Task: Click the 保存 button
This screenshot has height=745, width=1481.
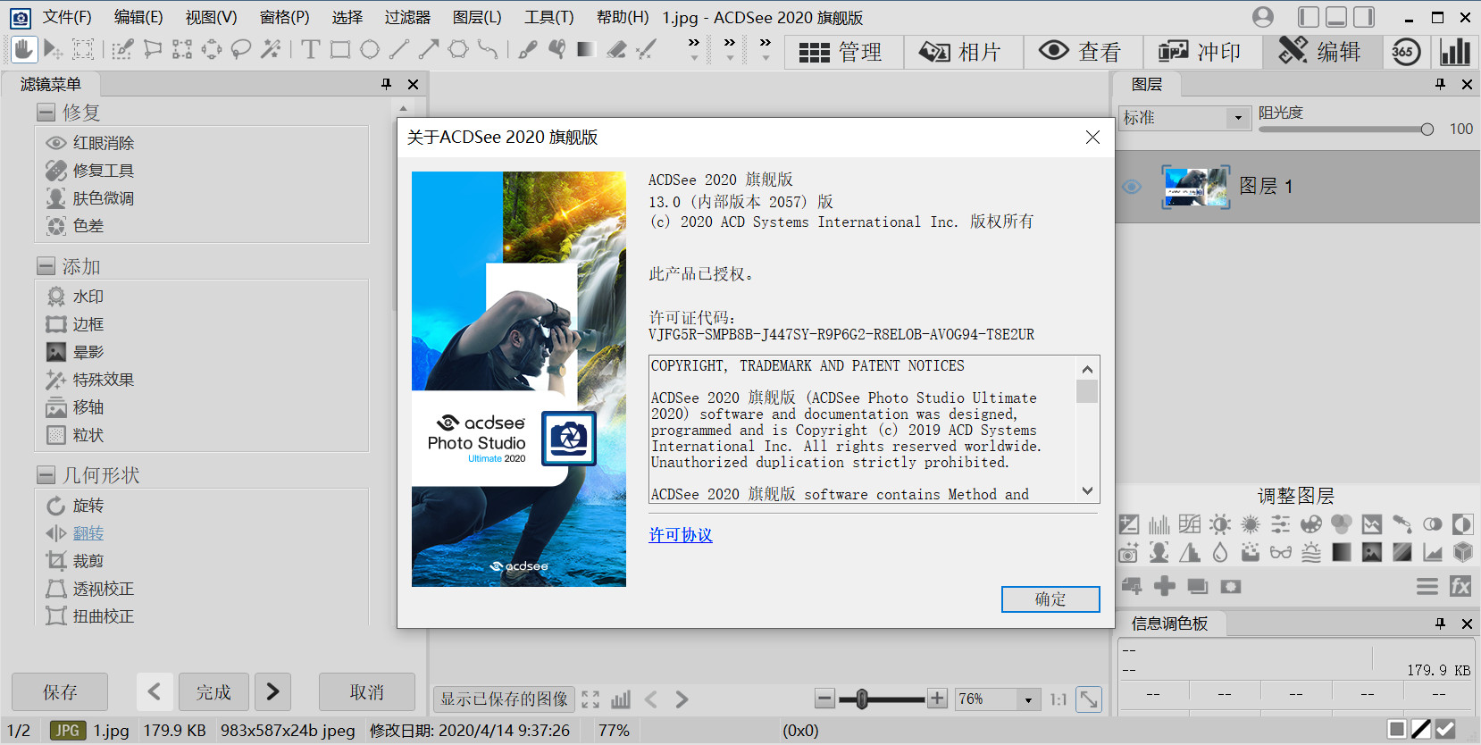Action: [x=60, y=692]
